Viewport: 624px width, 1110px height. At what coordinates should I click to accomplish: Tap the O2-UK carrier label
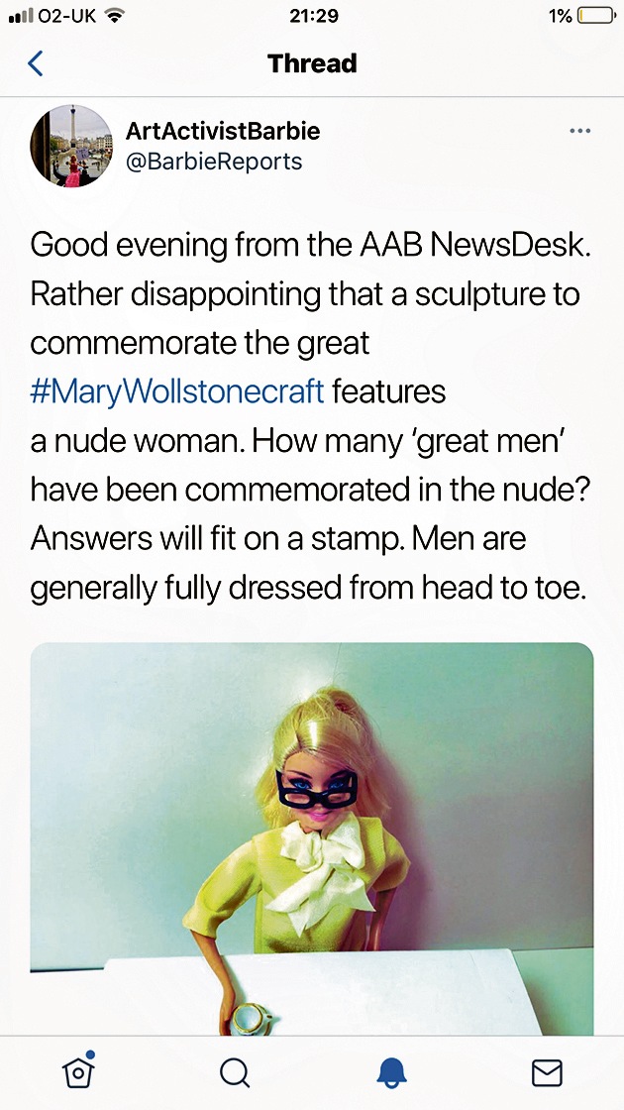click(67, 16)
